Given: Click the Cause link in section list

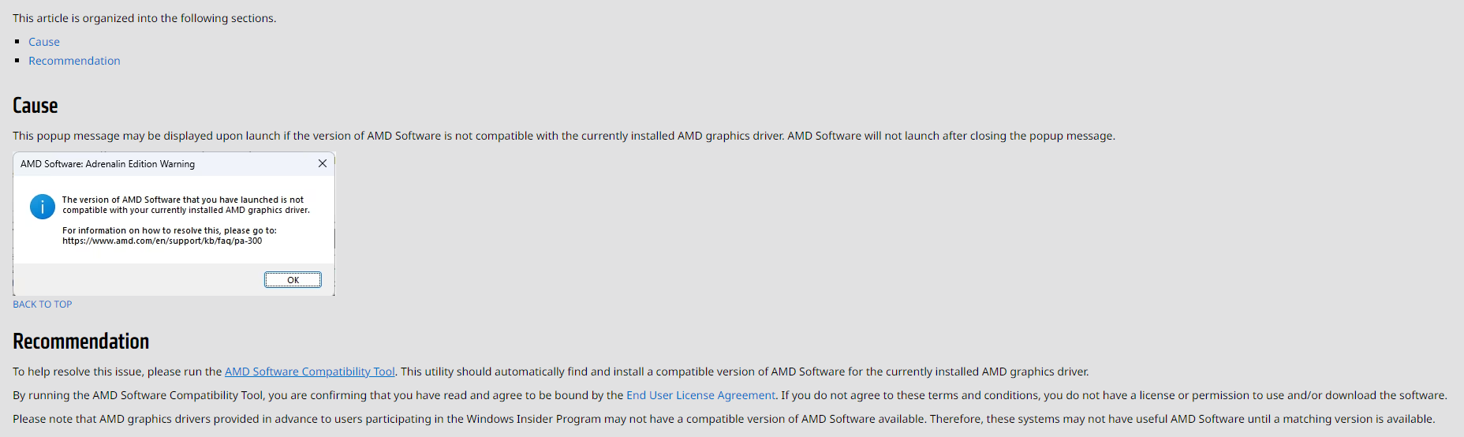Looking at the screenshot, I should point(44,42).
